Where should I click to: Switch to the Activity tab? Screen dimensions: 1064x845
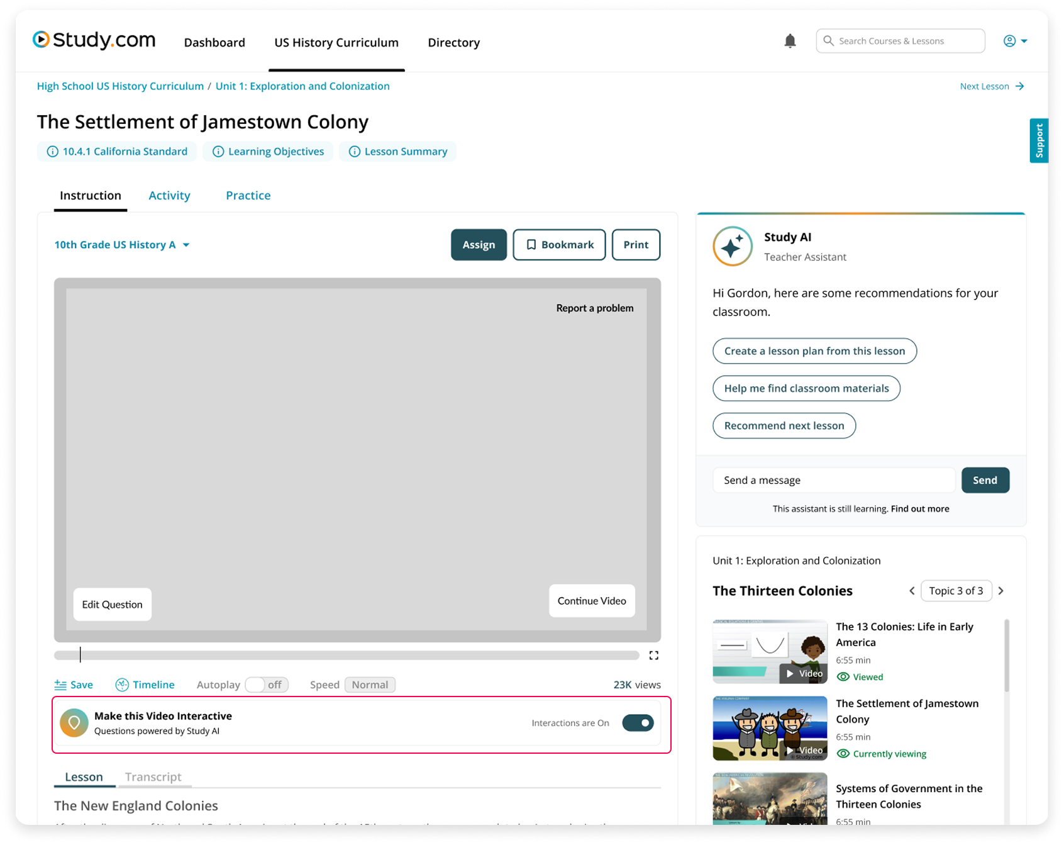click(x=169, y=196)
